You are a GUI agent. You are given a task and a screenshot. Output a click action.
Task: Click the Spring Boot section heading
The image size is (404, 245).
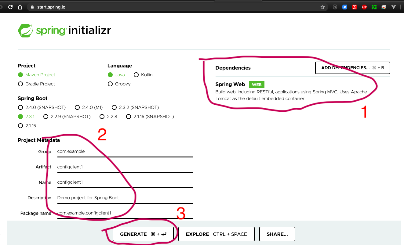(33, 98)
